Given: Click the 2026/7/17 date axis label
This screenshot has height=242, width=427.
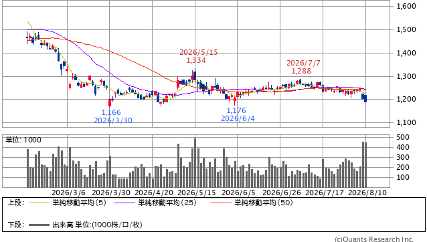Looking at the screenshot, I should 325,193.
